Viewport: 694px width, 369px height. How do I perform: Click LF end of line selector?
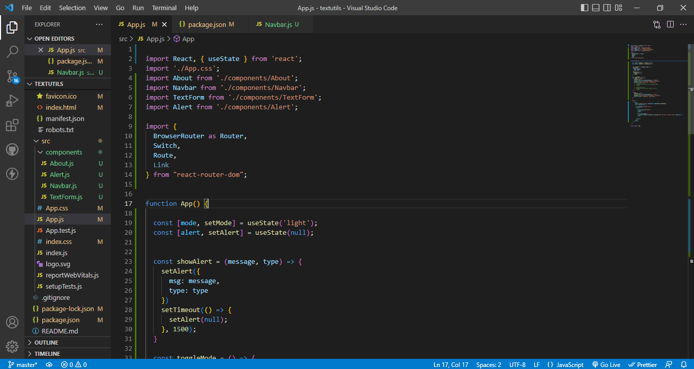coord(537,364)
